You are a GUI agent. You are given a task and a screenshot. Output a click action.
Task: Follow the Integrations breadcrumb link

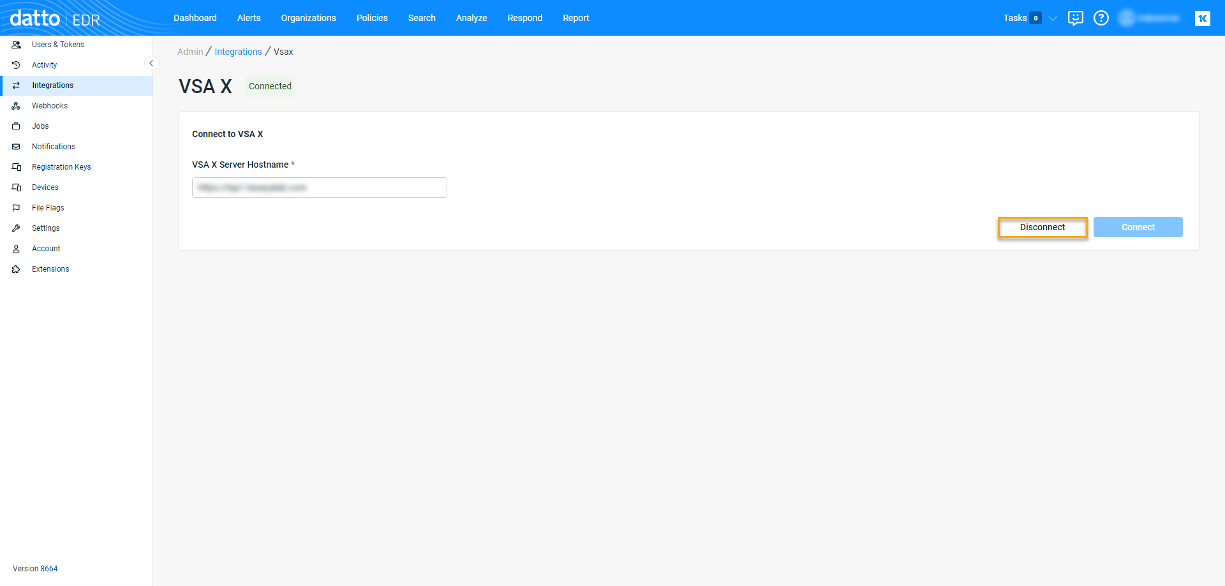pos(238,52)
